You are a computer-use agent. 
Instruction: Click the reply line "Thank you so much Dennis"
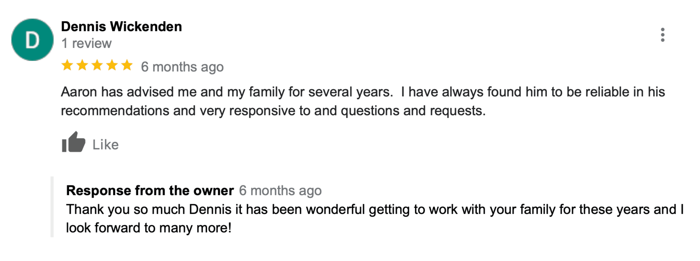[375, 209]
